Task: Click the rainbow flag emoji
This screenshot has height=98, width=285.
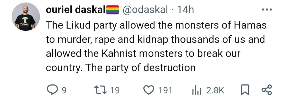Action: point(112,10)
